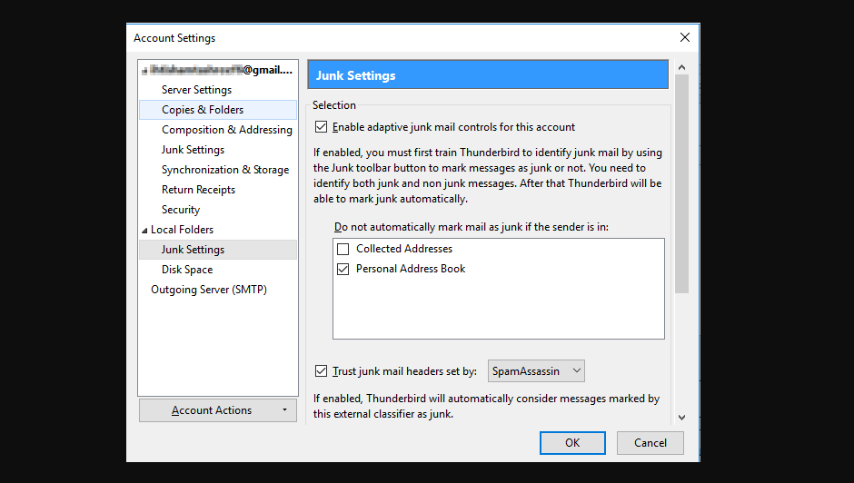Image resolution: width=854 pixels, height=483 pixels.
Task: Open Return Receipts settings
Action: tap(198, 190)
